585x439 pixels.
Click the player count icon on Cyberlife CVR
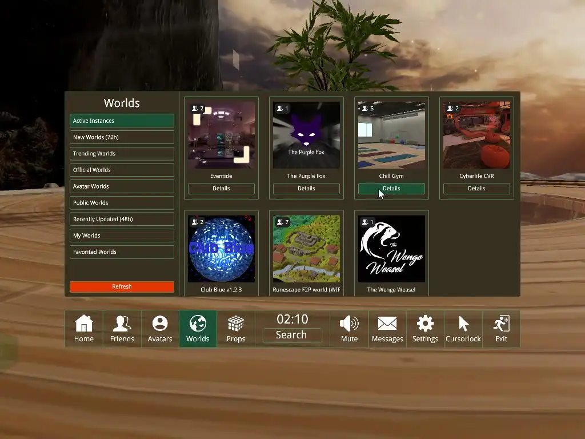point(450,108)
